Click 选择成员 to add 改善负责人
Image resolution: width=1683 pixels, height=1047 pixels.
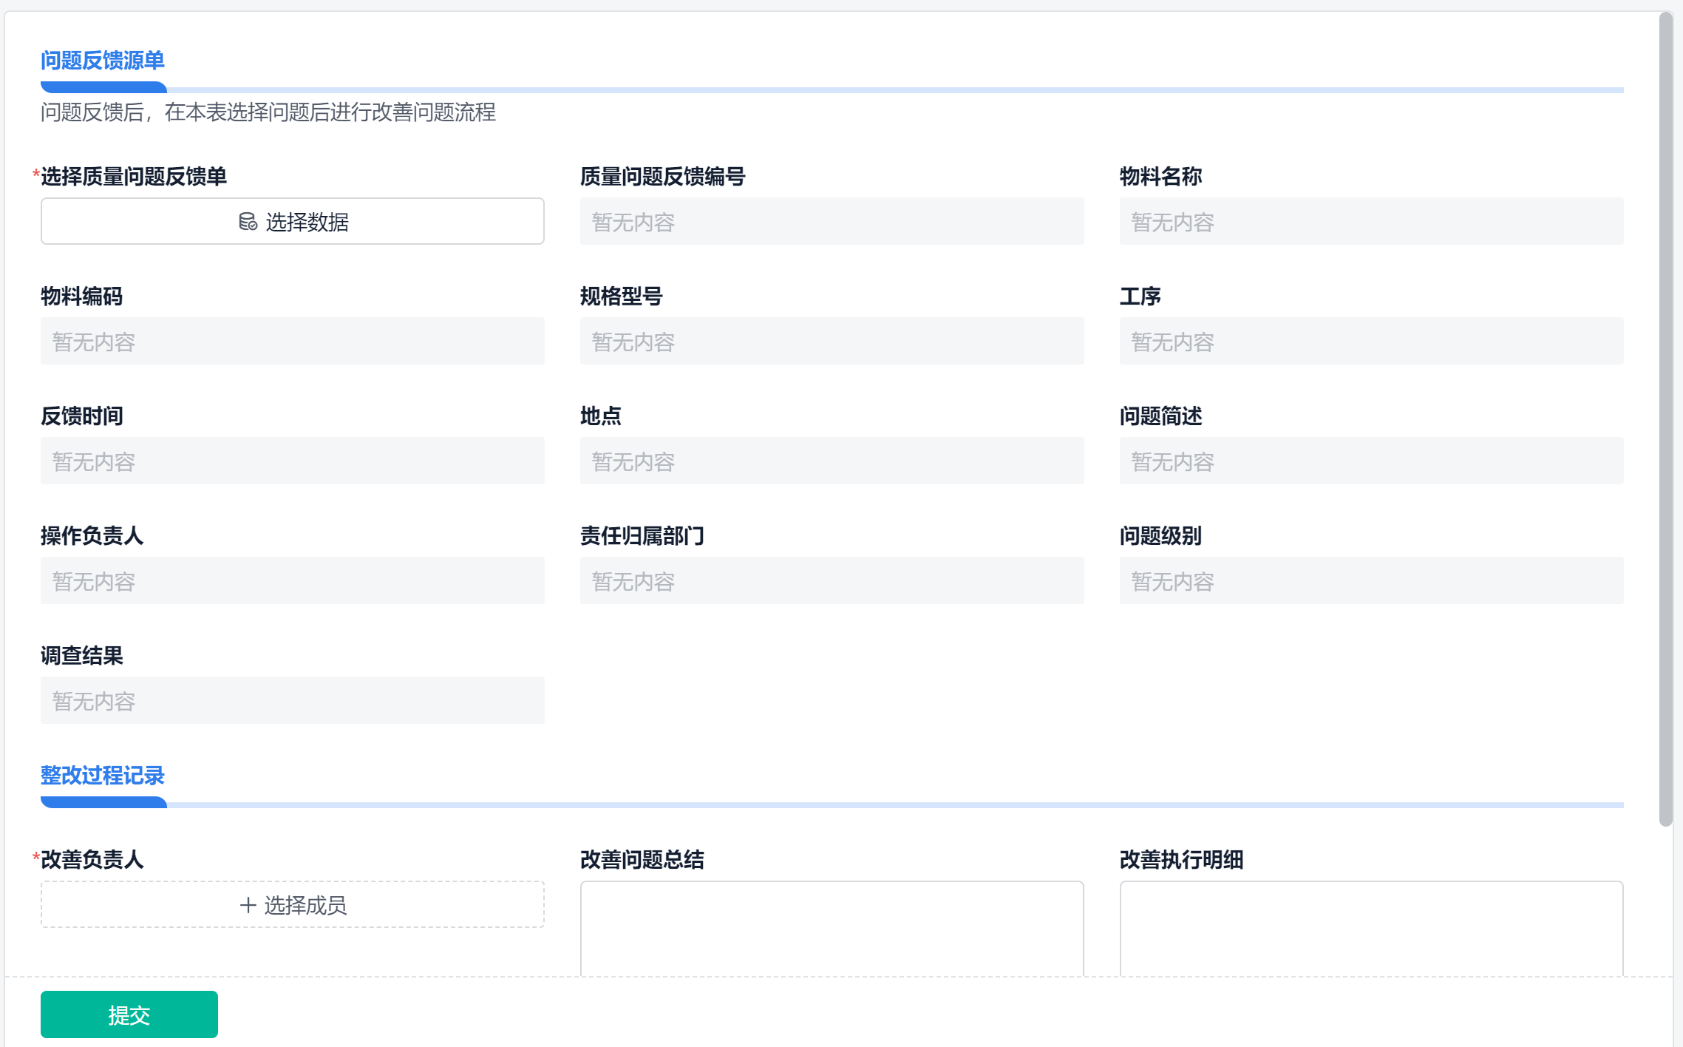(293, 904)
